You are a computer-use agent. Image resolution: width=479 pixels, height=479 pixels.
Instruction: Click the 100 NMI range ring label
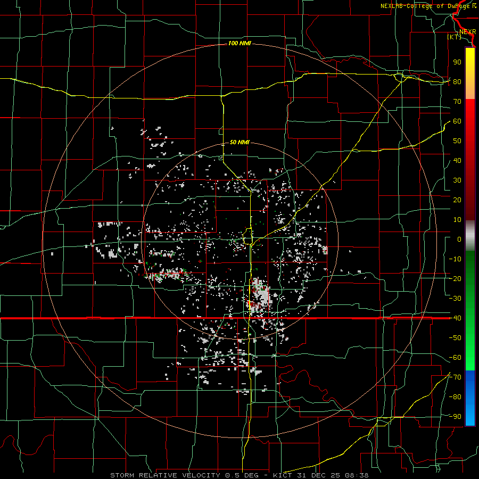coord(240,44)
